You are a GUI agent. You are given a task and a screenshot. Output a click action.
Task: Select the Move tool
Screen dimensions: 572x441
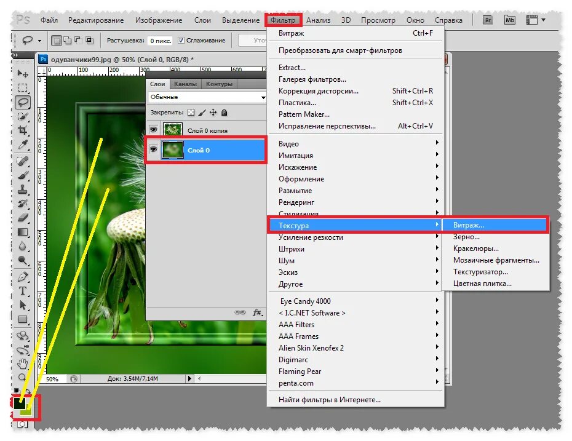[x=23, y=74]
